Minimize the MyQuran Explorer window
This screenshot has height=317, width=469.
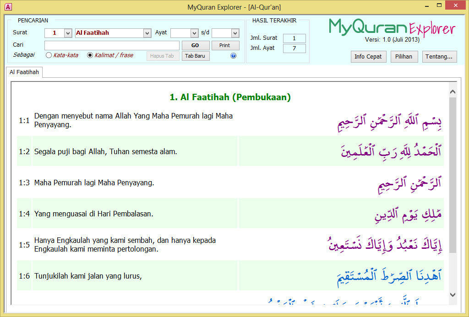pos(427,6)
